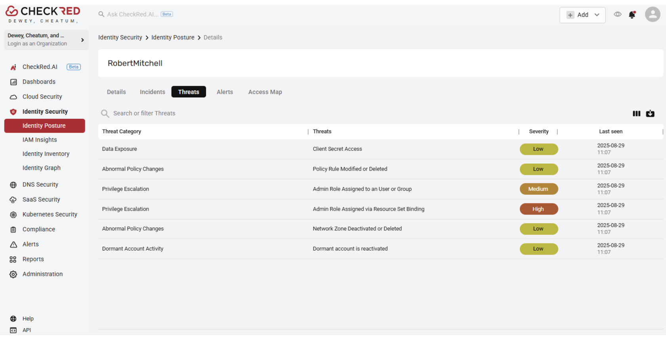Open Identity Inventory menu item
The width and height of the screenshot is (666, 340).
tap(46, 154)
